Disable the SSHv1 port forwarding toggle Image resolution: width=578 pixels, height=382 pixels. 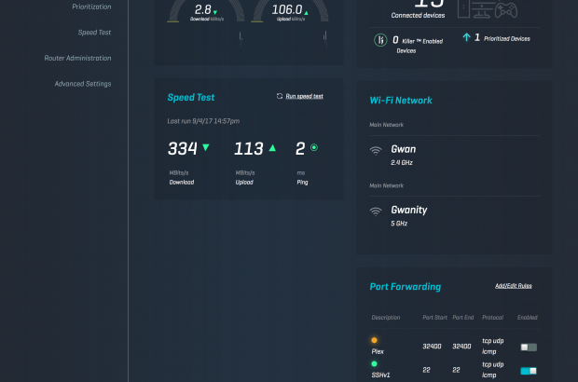[529, 370]
